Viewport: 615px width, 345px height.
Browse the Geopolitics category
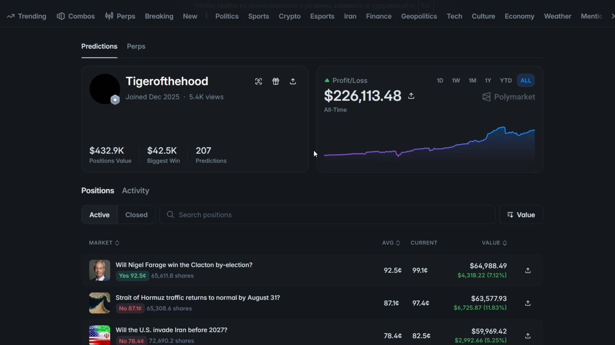tap(419, 16)
